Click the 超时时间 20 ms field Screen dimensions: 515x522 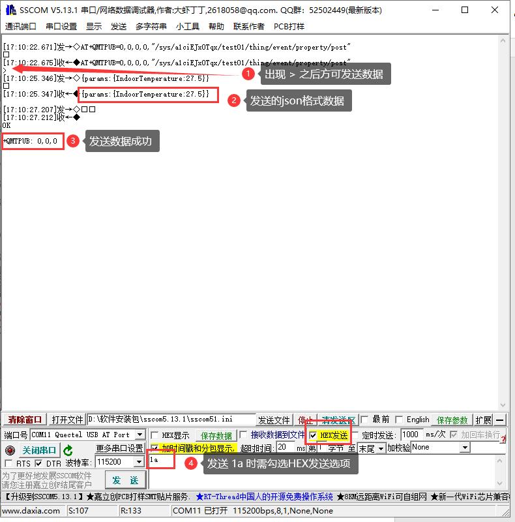286,447
